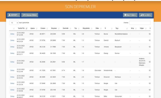Click the Büyüklük column header text
The width and height of the screenshot is (161, 98).
(86, 28)
